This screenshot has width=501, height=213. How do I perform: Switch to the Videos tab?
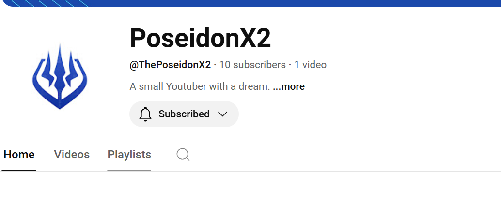72,155
